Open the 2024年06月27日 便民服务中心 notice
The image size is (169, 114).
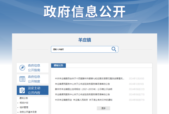82,94
